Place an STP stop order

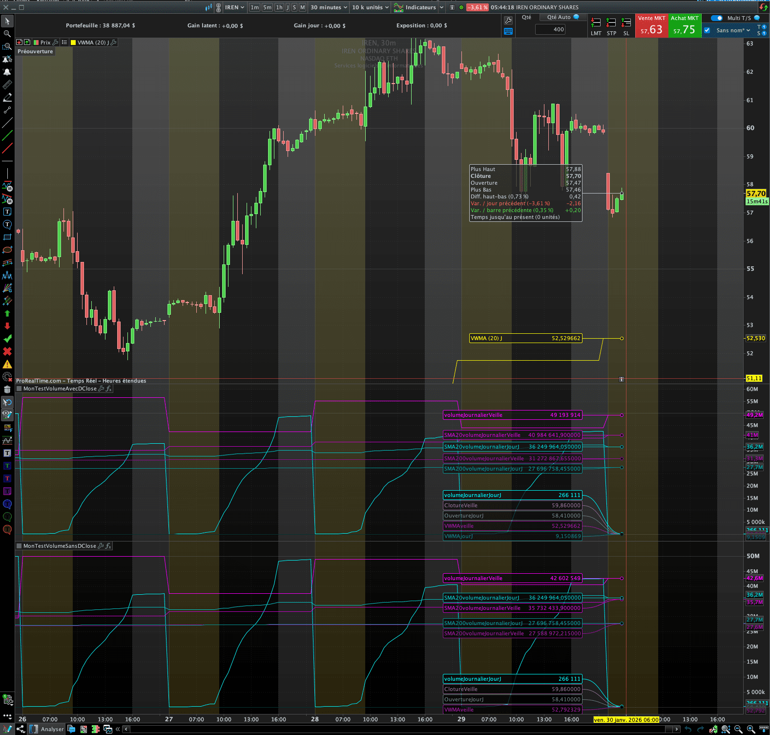click(x=611, y=26)
